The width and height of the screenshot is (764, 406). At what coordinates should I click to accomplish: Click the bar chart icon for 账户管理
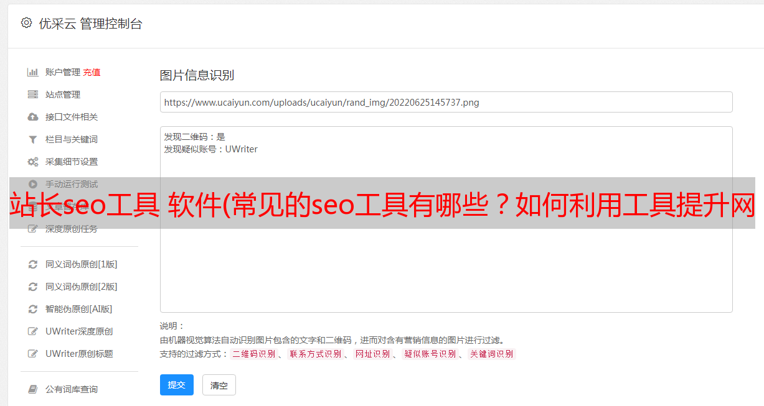(x=33, y=72)
